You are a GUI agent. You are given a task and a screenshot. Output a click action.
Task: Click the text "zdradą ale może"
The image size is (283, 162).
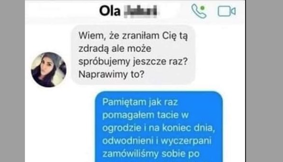point(115,49)
